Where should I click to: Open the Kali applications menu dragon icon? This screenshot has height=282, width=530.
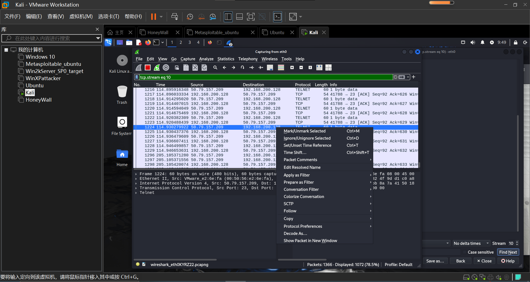(x=108, y=42)
